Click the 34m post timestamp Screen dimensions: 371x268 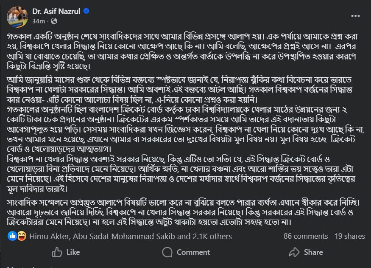coord(39,21)
